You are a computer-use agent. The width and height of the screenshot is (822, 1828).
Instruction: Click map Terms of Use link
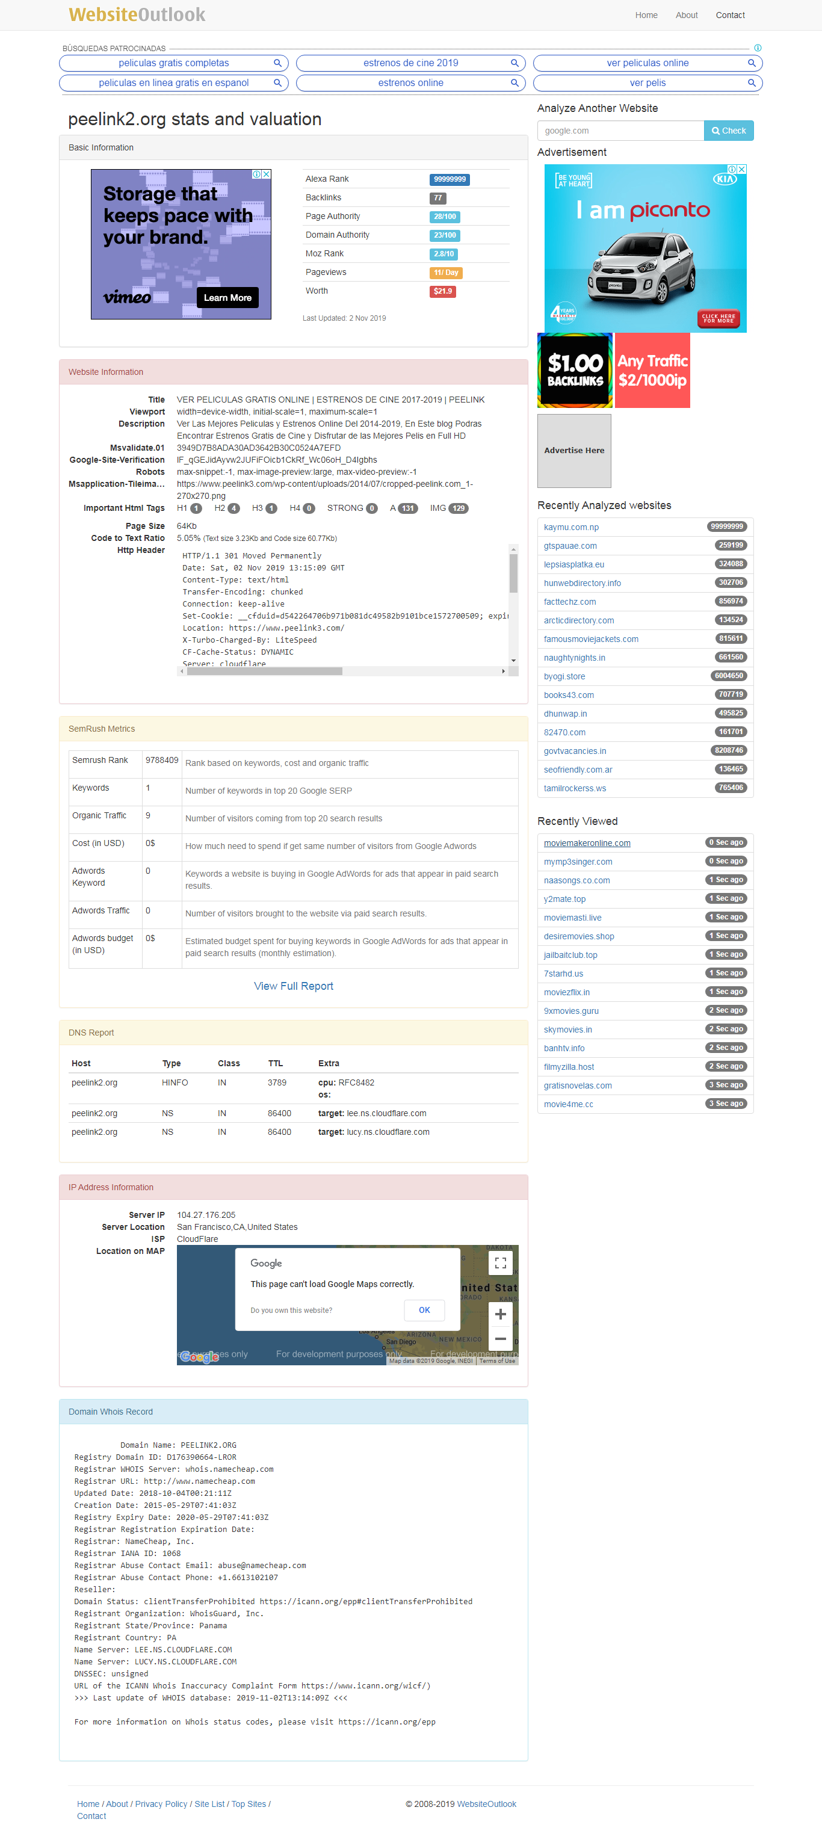click(497, 1361)
